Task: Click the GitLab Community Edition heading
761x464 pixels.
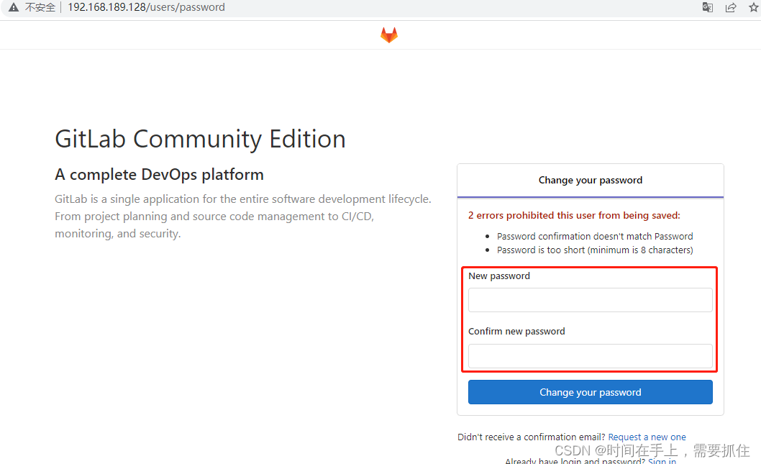Action: tap(201, 140)
